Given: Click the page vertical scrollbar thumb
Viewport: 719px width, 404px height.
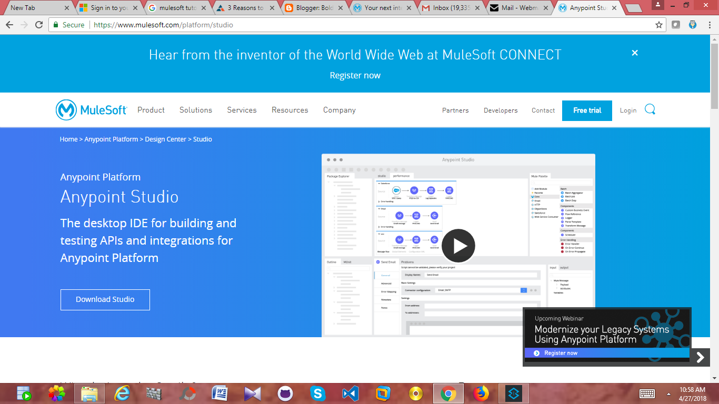Looking at the screenshot, I should point(714,75).
